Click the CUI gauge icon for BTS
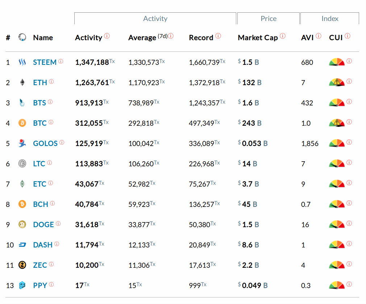The height and width of the screenshot is (304, 366). tap(337, 103)
